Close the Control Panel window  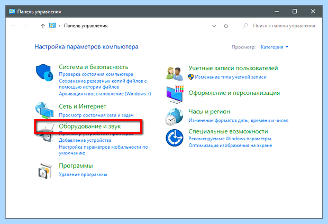[313, 12]
